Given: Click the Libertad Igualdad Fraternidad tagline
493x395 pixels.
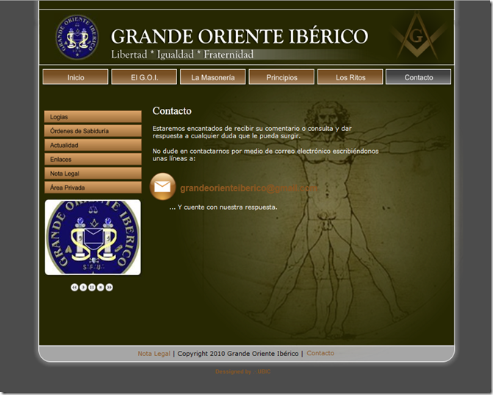Looking at the screenshot, I should coord(182,54).
